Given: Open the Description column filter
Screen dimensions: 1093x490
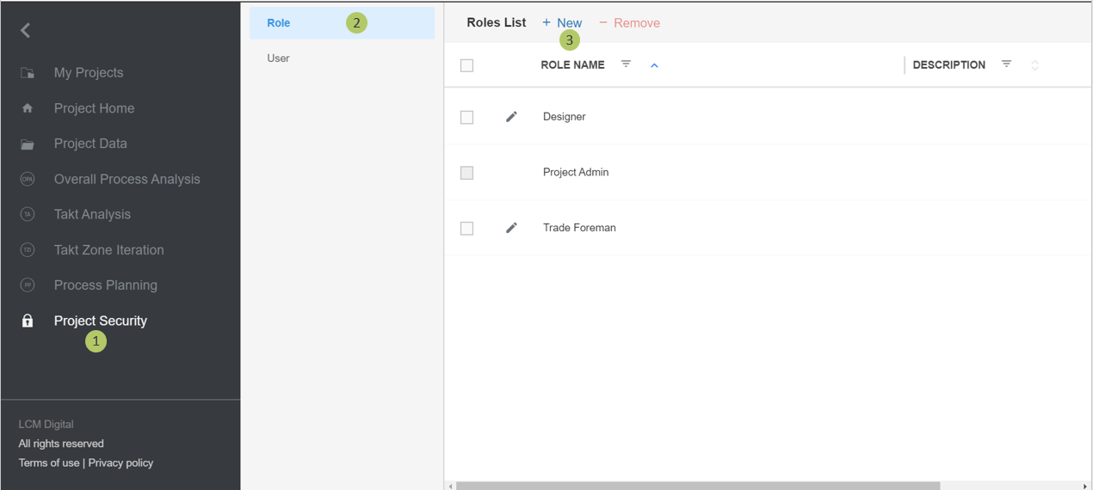Looking at the screenshot, I should (1006, 64).
